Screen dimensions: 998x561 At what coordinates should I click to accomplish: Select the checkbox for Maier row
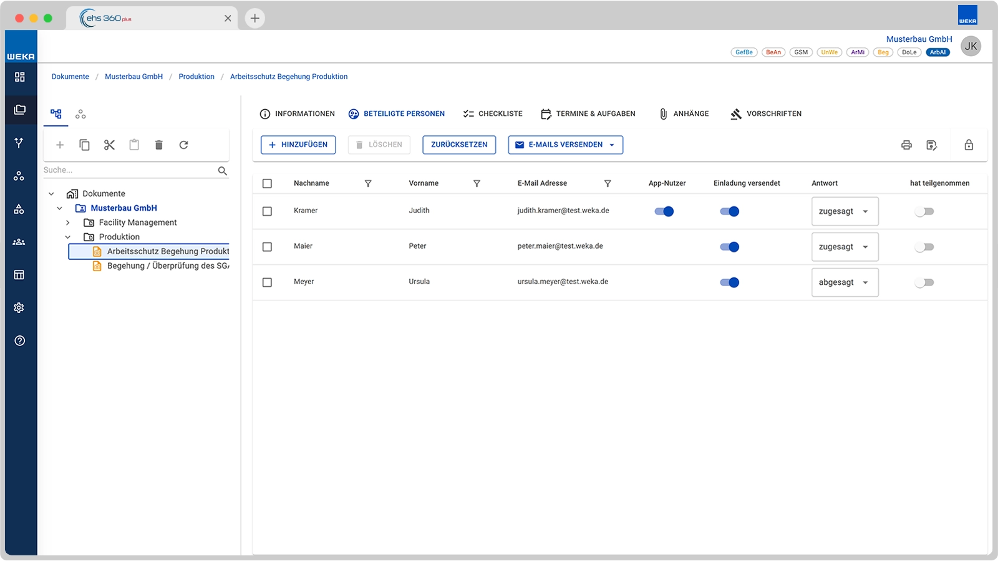tap(267, 247)
